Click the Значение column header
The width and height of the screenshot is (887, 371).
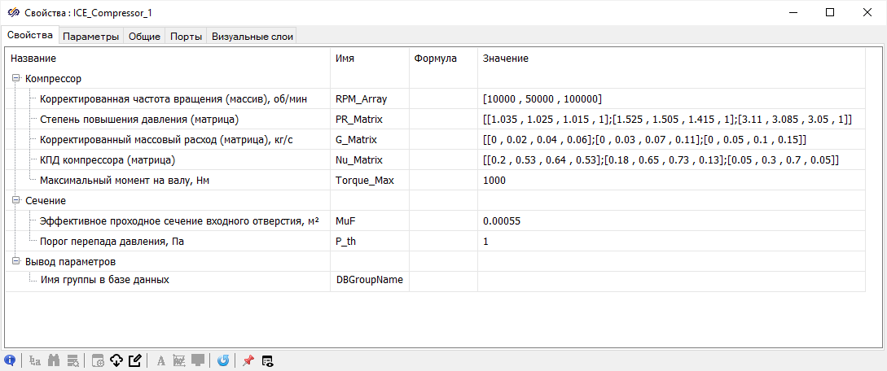click(505, 59)
